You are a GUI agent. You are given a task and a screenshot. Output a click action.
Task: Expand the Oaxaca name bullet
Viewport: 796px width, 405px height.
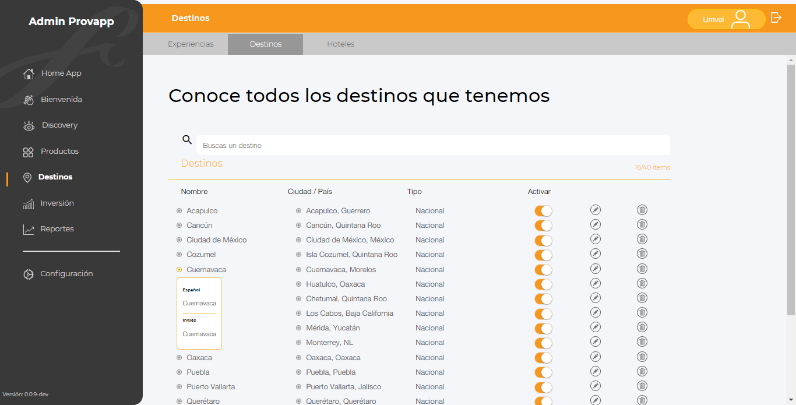(179, 358)
